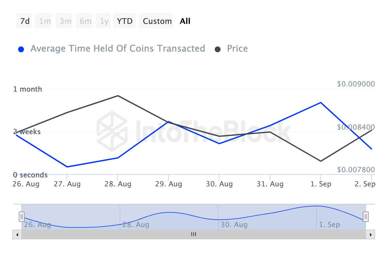Hide the Average Time Held Of Coins Transacted series
The width and height of the screenshot is (388, 258).
click(x=117, y=49)
